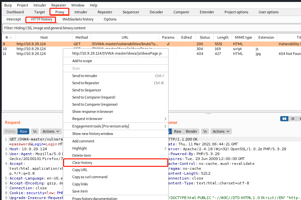Switch to the Intercept sub-tab

pos(13,19)
